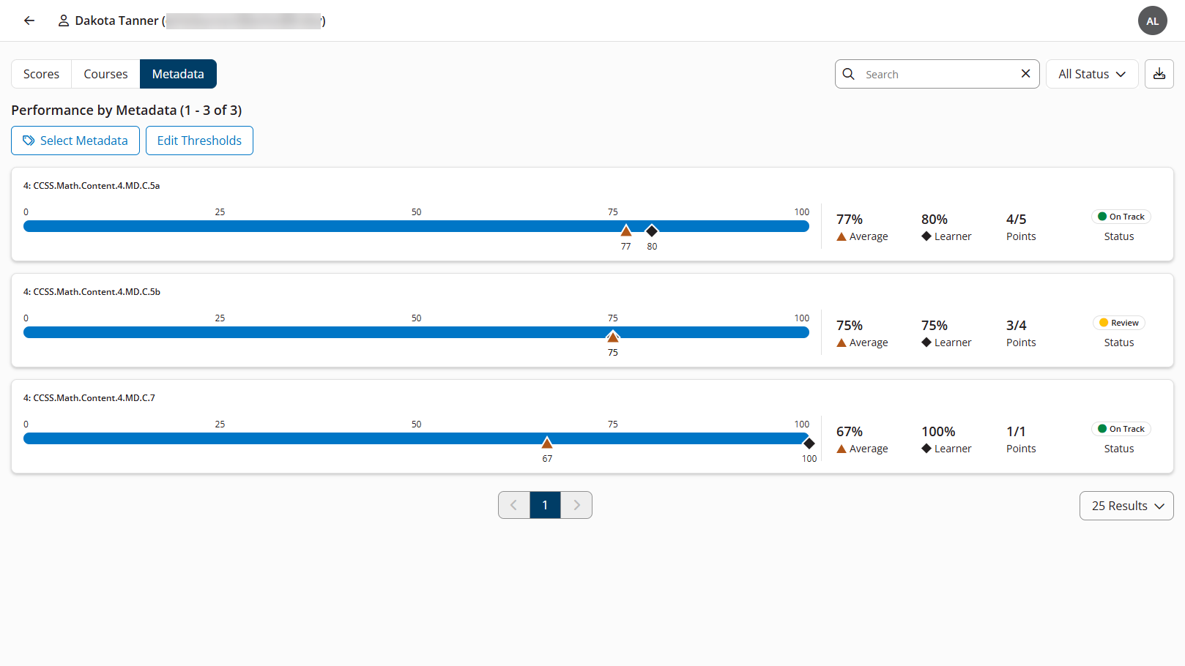Click the Select Metadata button

coord(75,141)
